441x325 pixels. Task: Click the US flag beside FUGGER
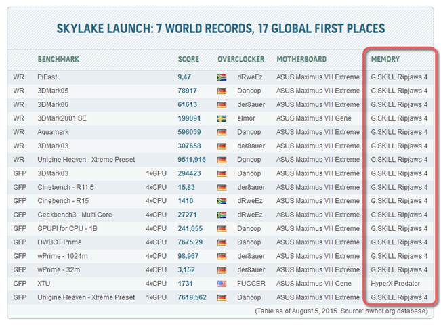(x=222, y=284)
